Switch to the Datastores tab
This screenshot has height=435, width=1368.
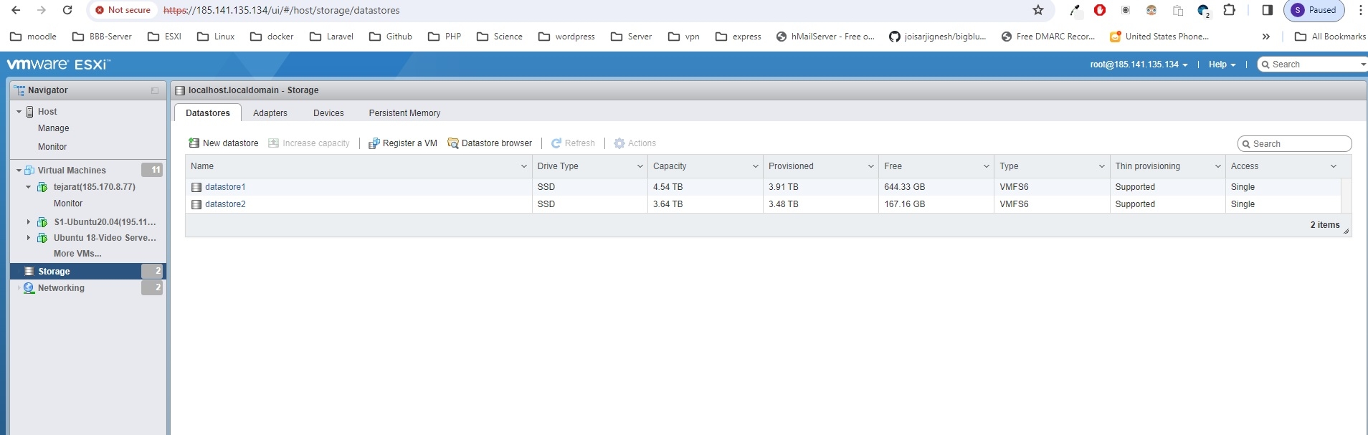click(x=208, y=113)
